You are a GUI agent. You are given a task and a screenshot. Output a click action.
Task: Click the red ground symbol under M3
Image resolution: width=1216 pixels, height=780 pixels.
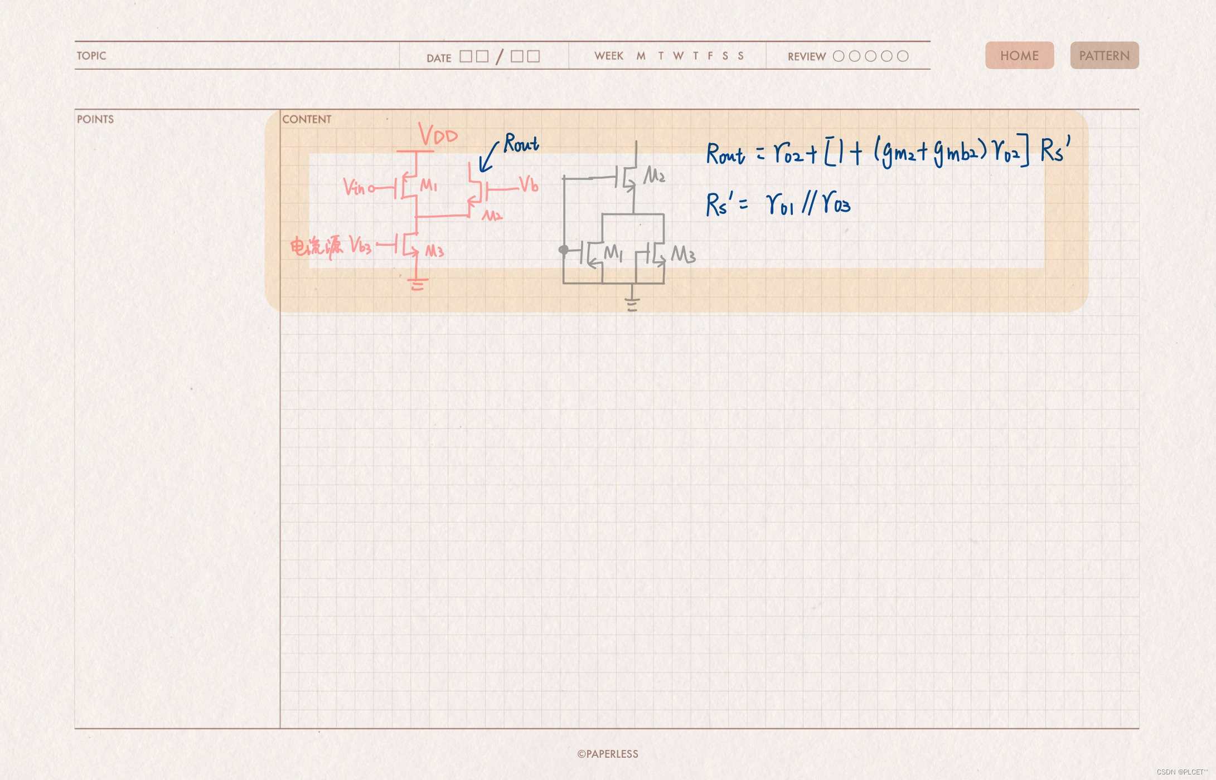418,285
